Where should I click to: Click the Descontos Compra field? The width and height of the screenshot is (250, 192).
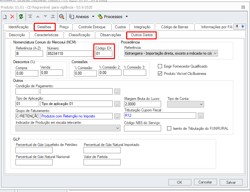tap(27, 73)
